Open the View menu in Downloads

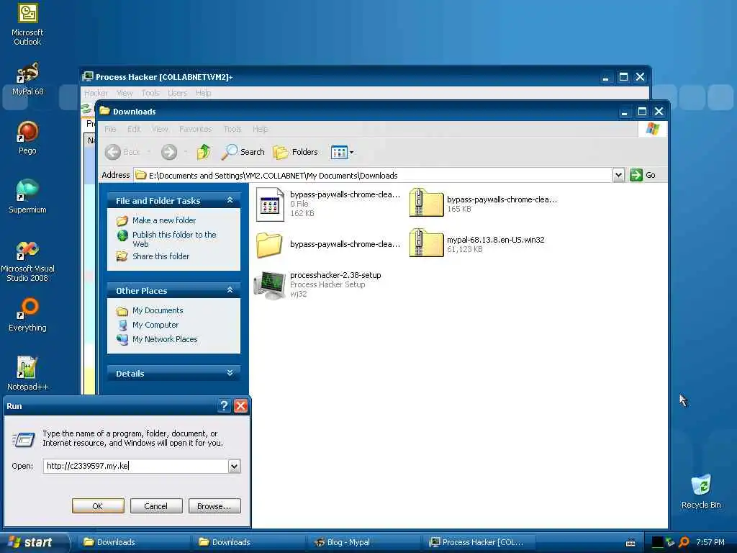coord(160,129)
